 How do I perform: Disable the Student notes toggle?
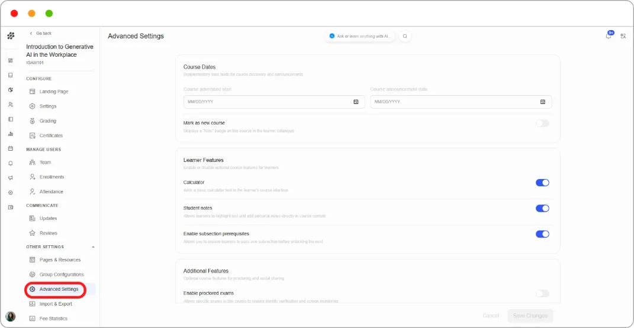pos(542,209)
